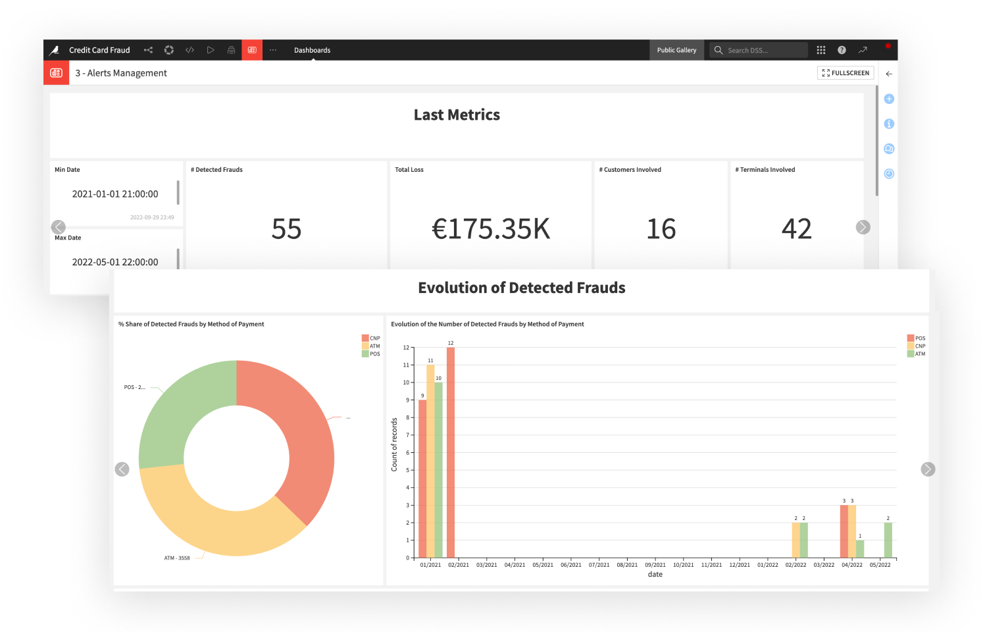Click the 04/2022 x-axis tick label
The height and width of the screenshot is (632, 985).
(852, 565)
